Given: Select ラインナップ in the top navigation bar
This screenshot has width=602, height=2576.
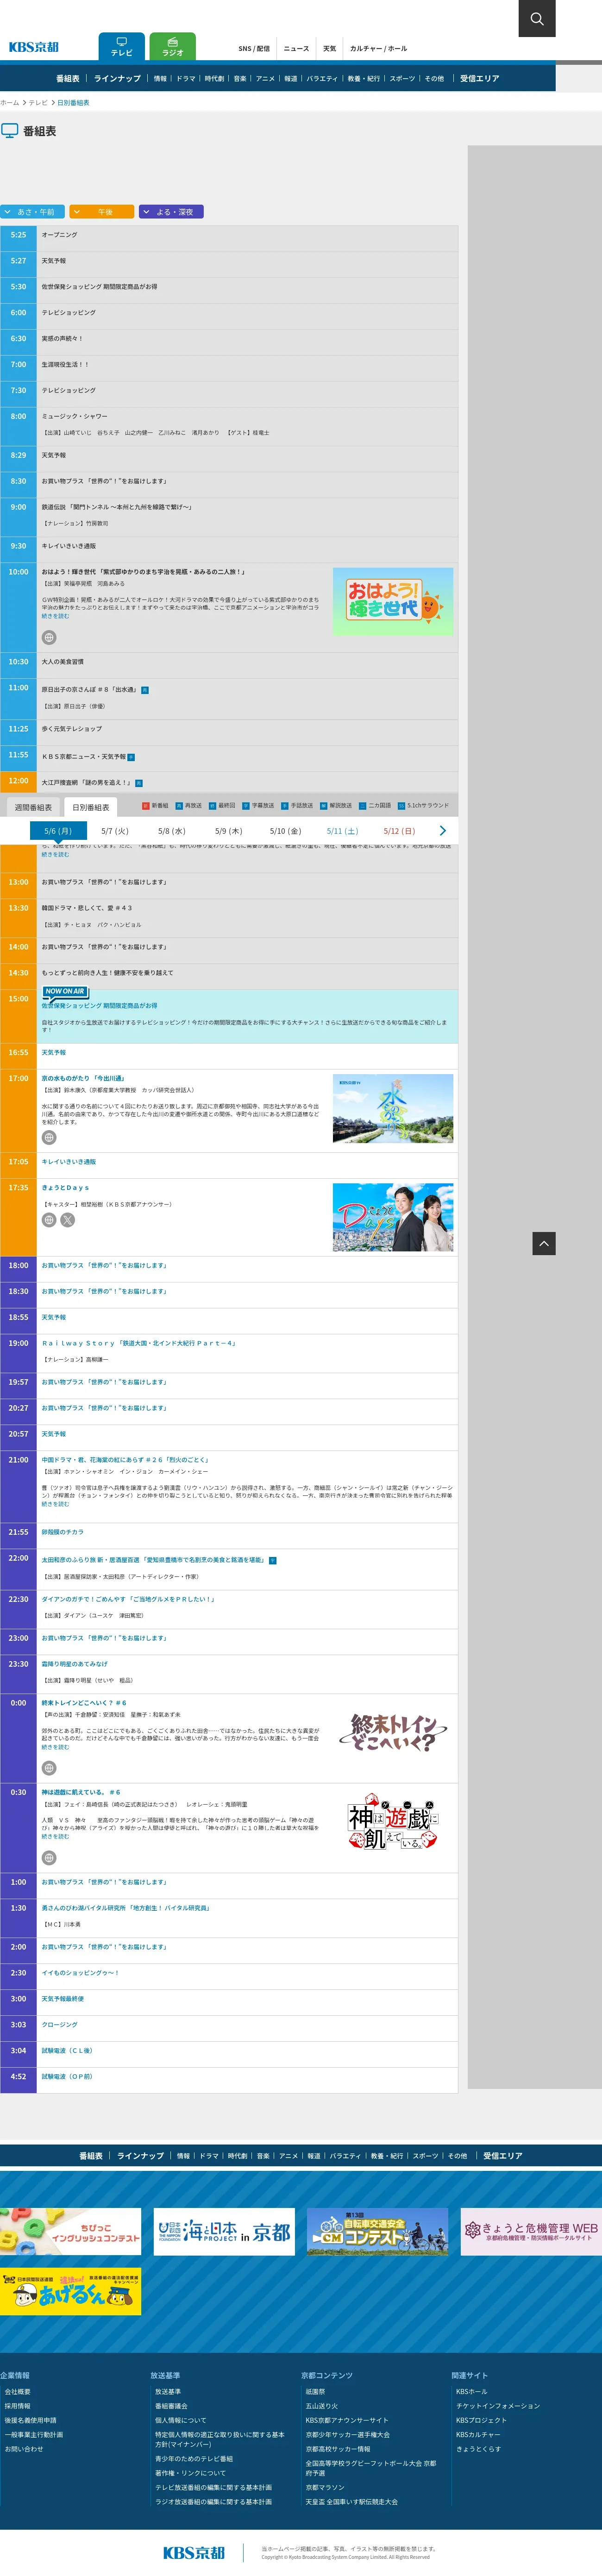Looking at the screenshot, I should coord(117,78).
